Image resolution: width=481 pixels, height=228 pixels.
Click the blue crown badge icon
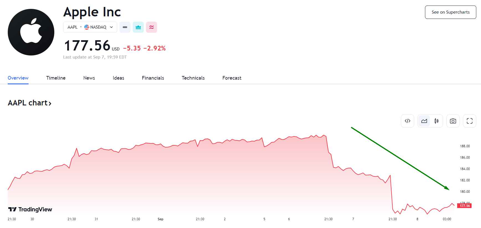138,27
